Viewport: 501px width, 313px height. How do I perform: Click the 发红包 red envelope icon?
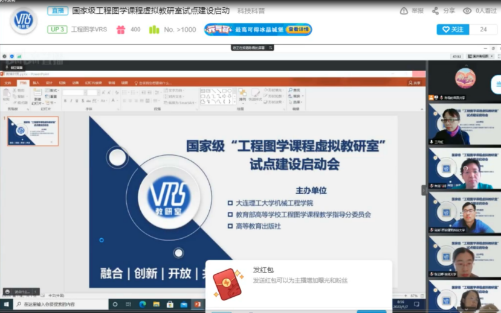point(227,284)
